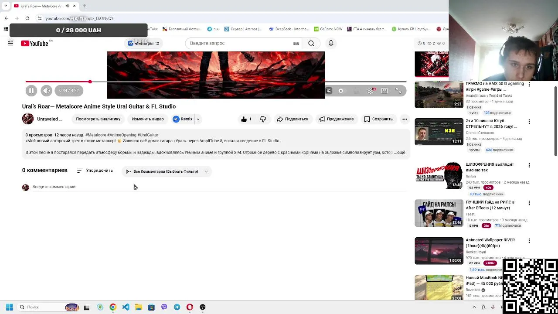Image resolution: width=558 pixels, height=314 pixels.
Task: Start voice search with microphone icon
Action: [x=331, y=43]
